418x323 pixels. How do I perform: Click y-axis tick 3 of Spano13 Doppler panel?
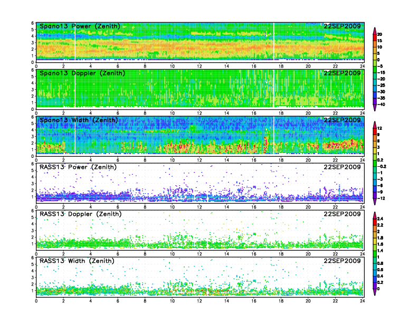click(x=33, y=90)
